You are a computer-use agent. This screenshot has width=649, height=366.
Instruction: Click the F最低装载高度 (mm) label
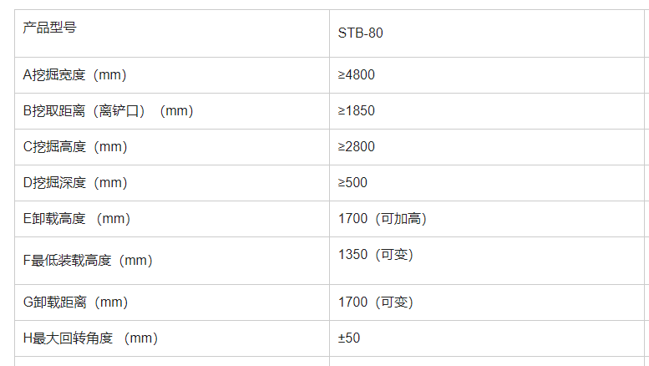[x=88, y=261]
